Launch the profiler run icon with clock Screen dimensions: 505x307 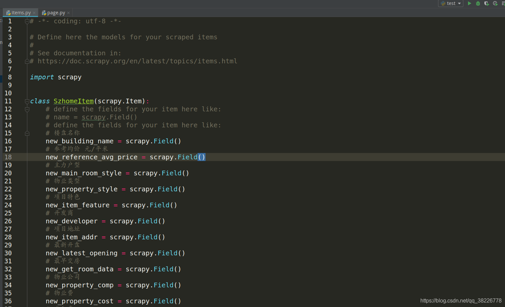point(495,3)
